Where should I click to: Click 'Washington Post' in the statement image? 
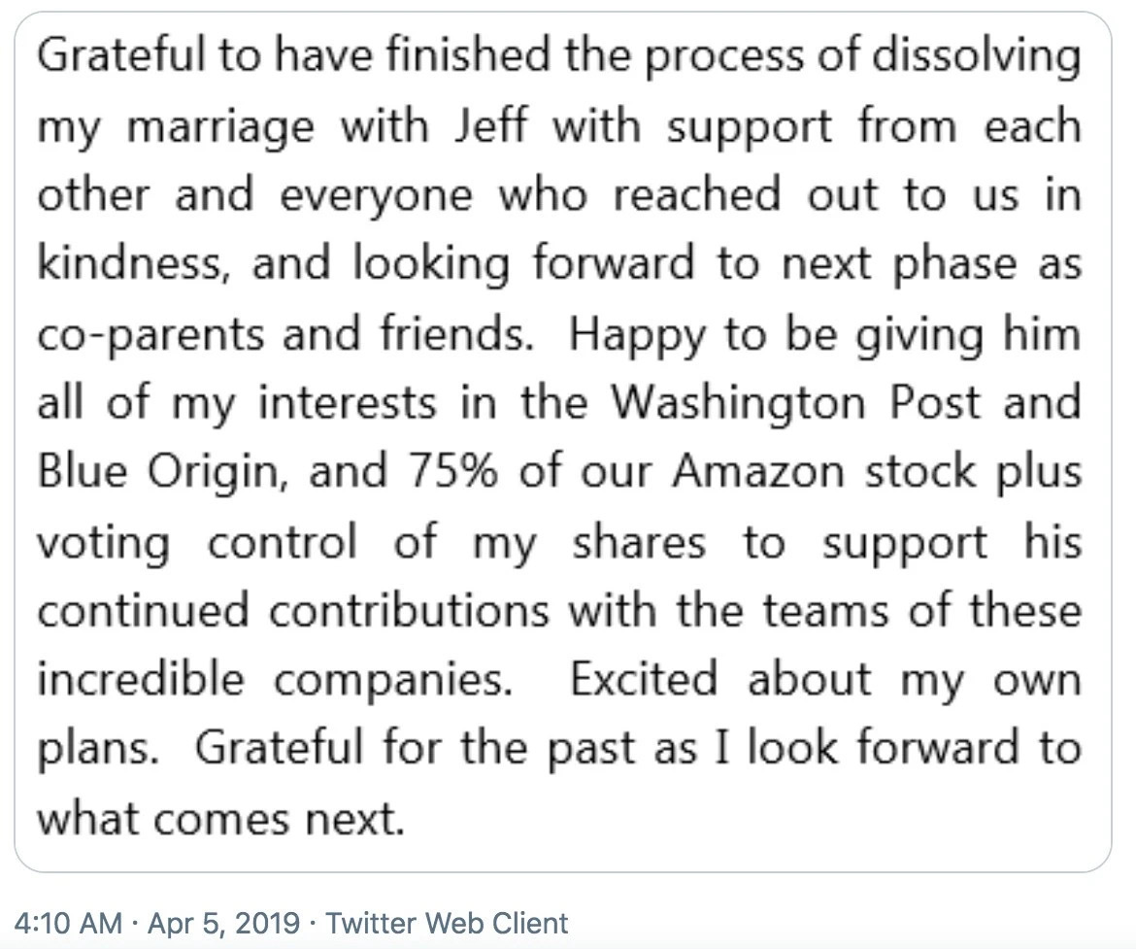coord(795,401)
